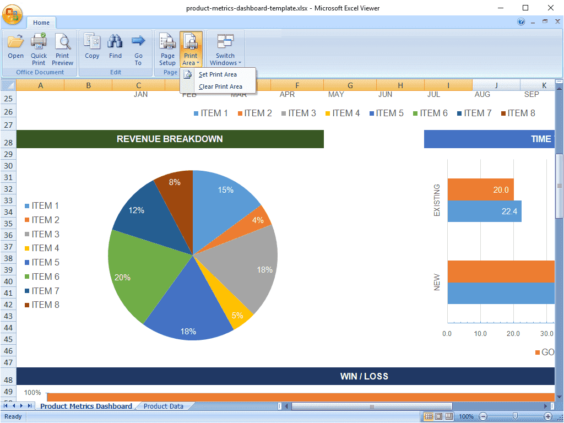Image resolution: width=564 pixels, height=423 pixels.
Task: Open the Office button menu
Action: (x=12, y=14)
